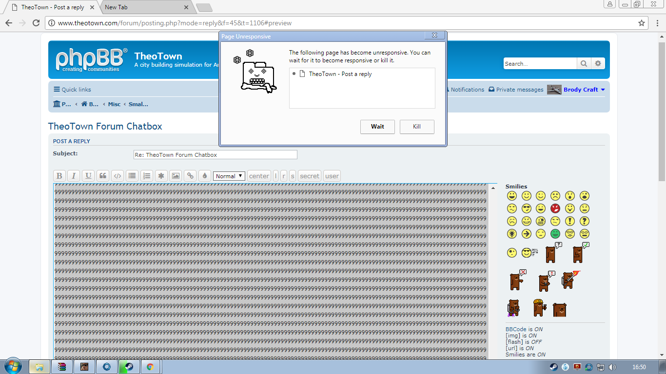The width and height of the screenshot is (666, 374).
Task: Click the browser address bar
Action: click(x=341, y=23)
